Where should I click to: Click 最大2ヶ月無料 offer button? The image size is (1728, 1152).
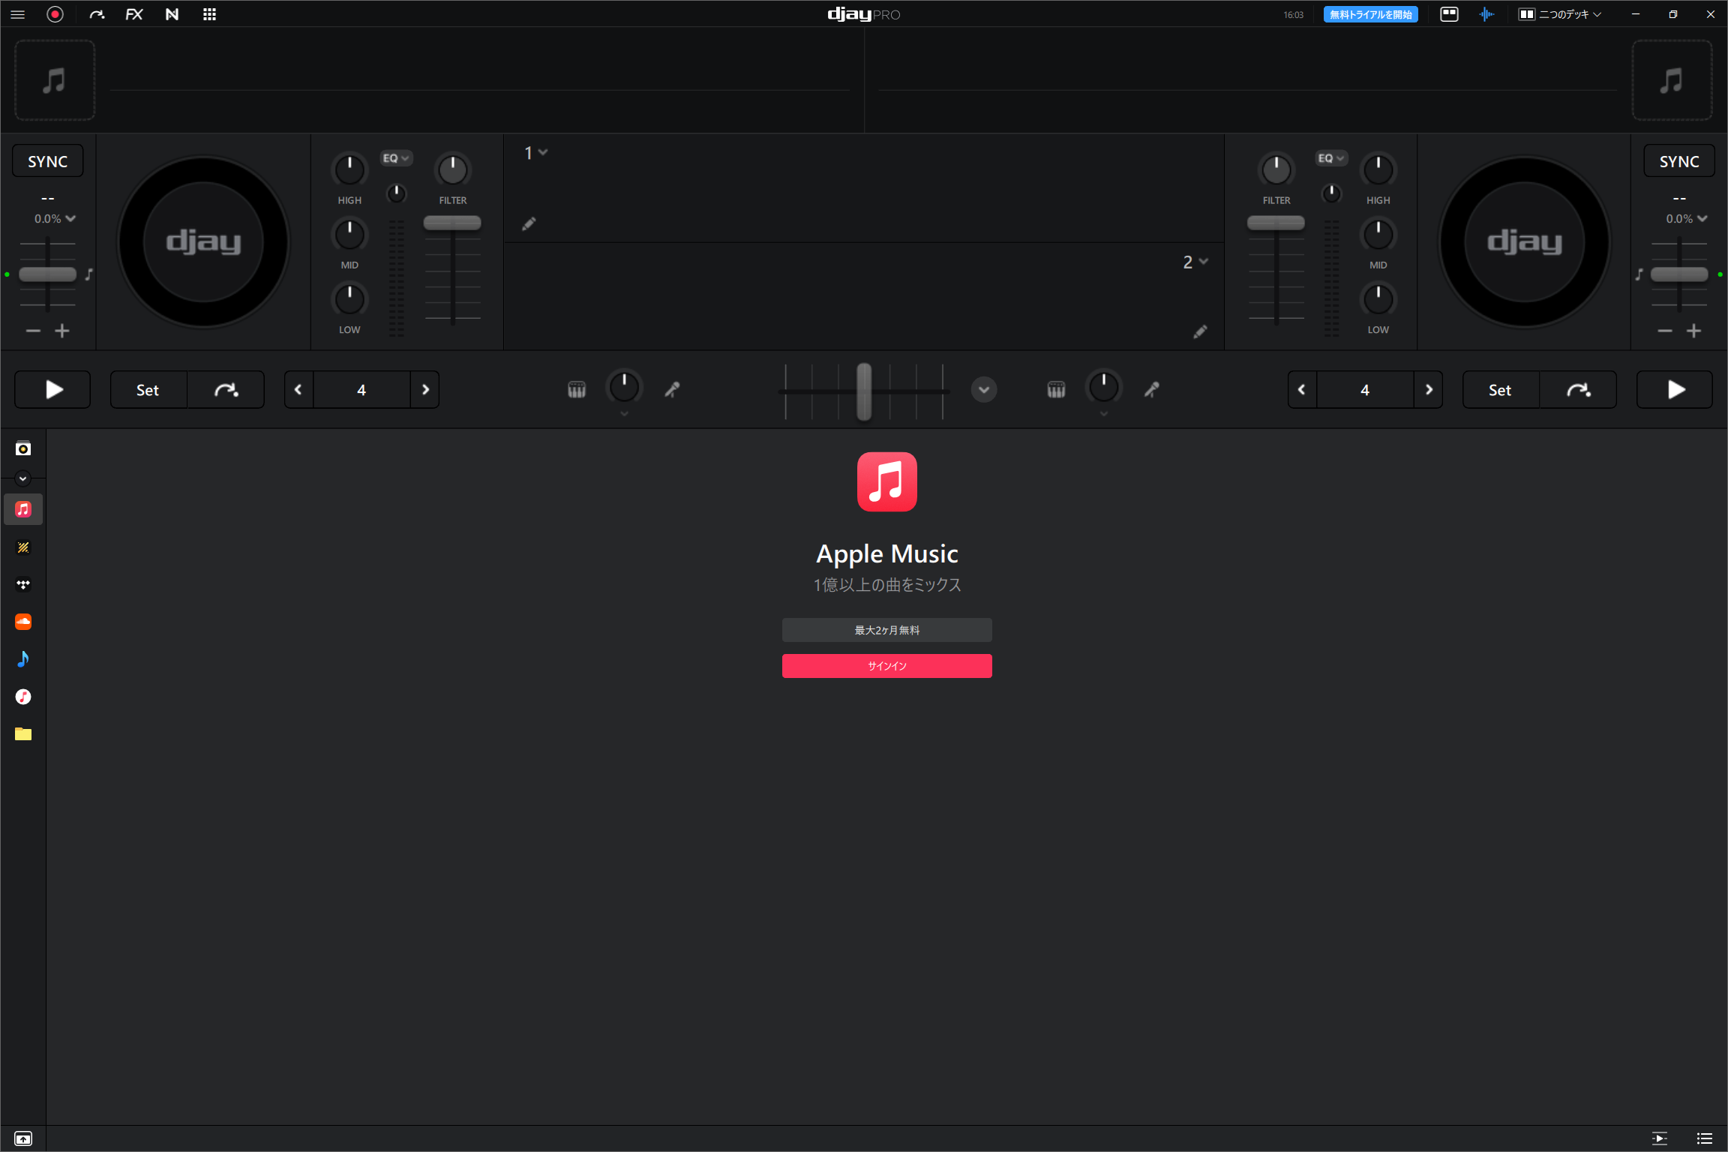pyautogui.click(x=887, y=629)
